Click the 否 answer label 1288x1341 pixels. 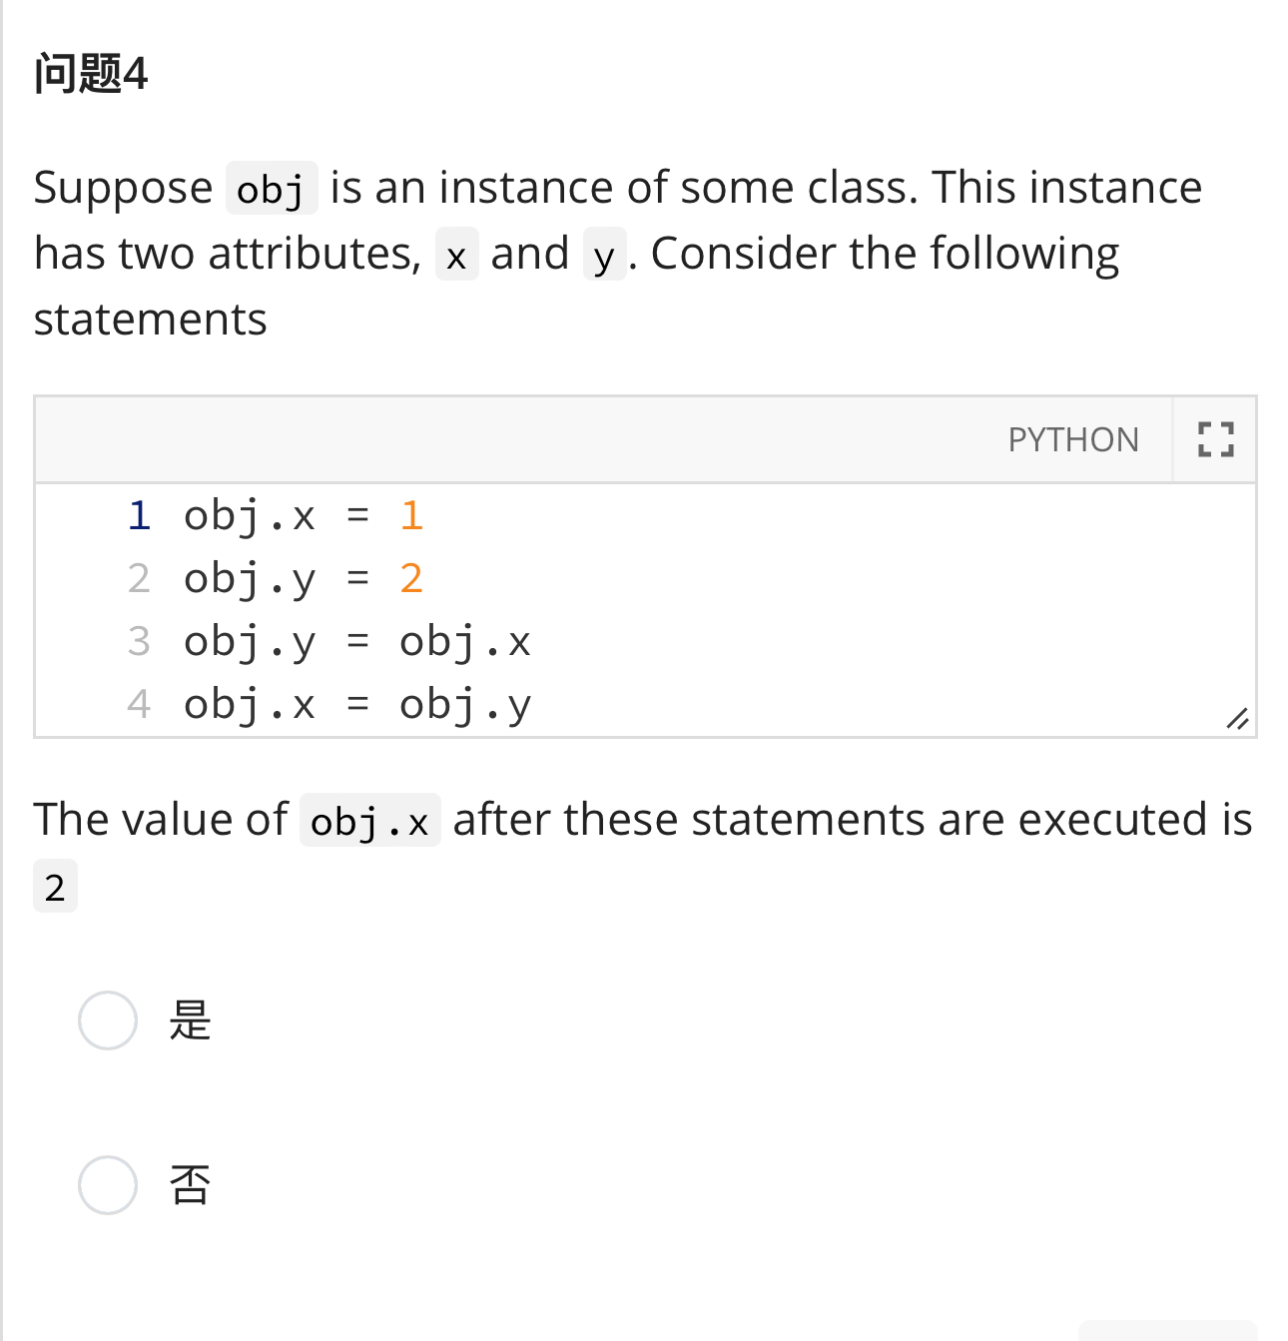[190, 1185]
